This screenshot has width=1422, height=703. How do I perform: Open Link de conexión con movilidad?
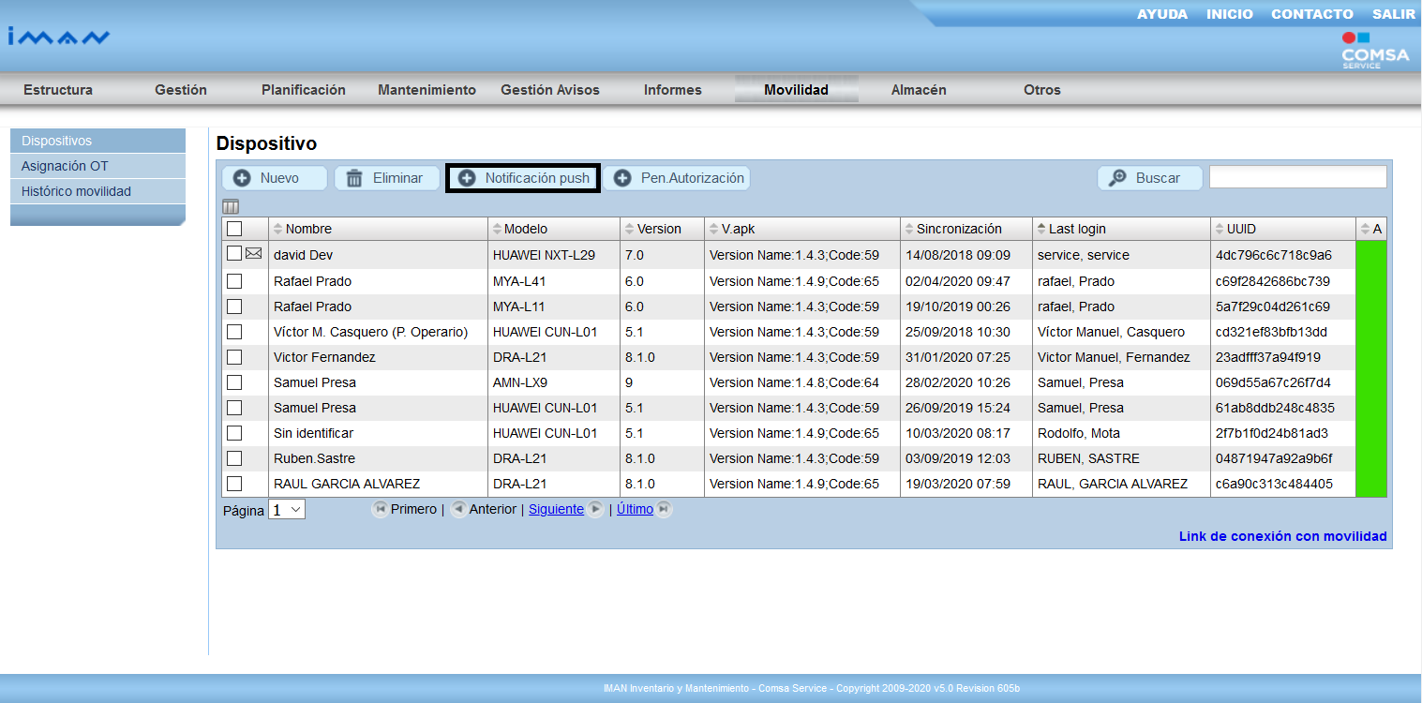coord(1282,536)
